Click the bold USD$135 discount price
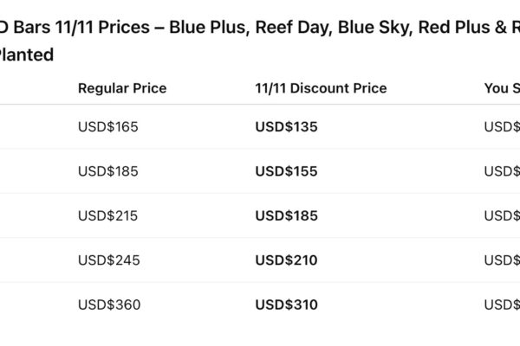Screen dimensions: 520x346 [286, 127]
